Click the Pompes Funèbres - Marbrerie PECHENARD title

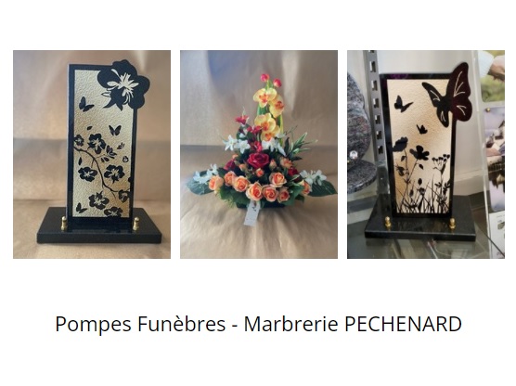point(258,324)
